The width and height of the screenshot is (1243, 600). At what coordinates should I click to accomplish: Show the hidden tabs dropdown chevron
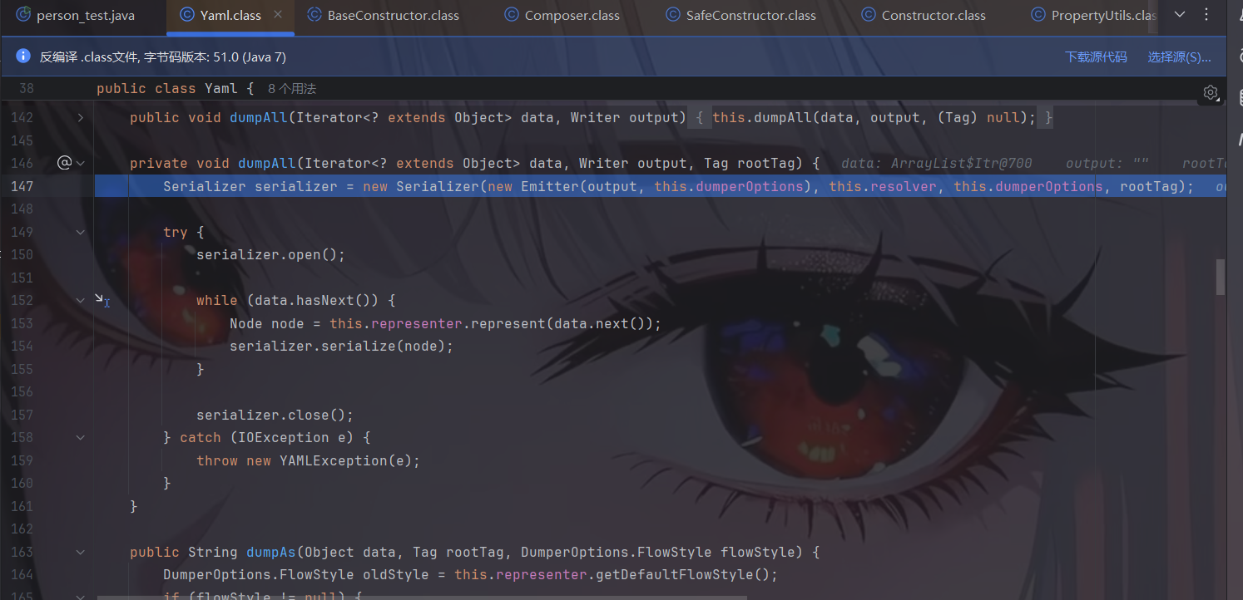click(1179, 15)
